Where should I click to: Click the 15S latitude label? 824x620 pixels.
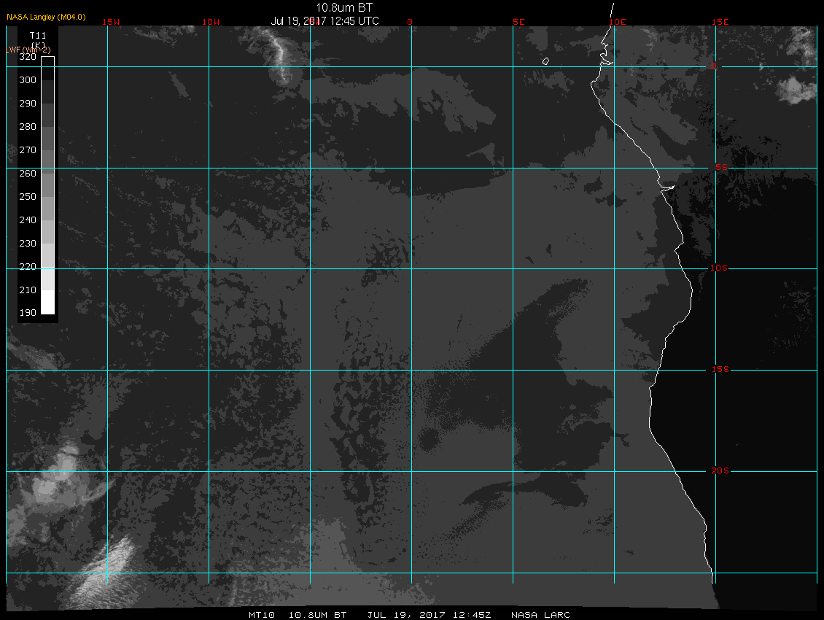click(720, 369)
